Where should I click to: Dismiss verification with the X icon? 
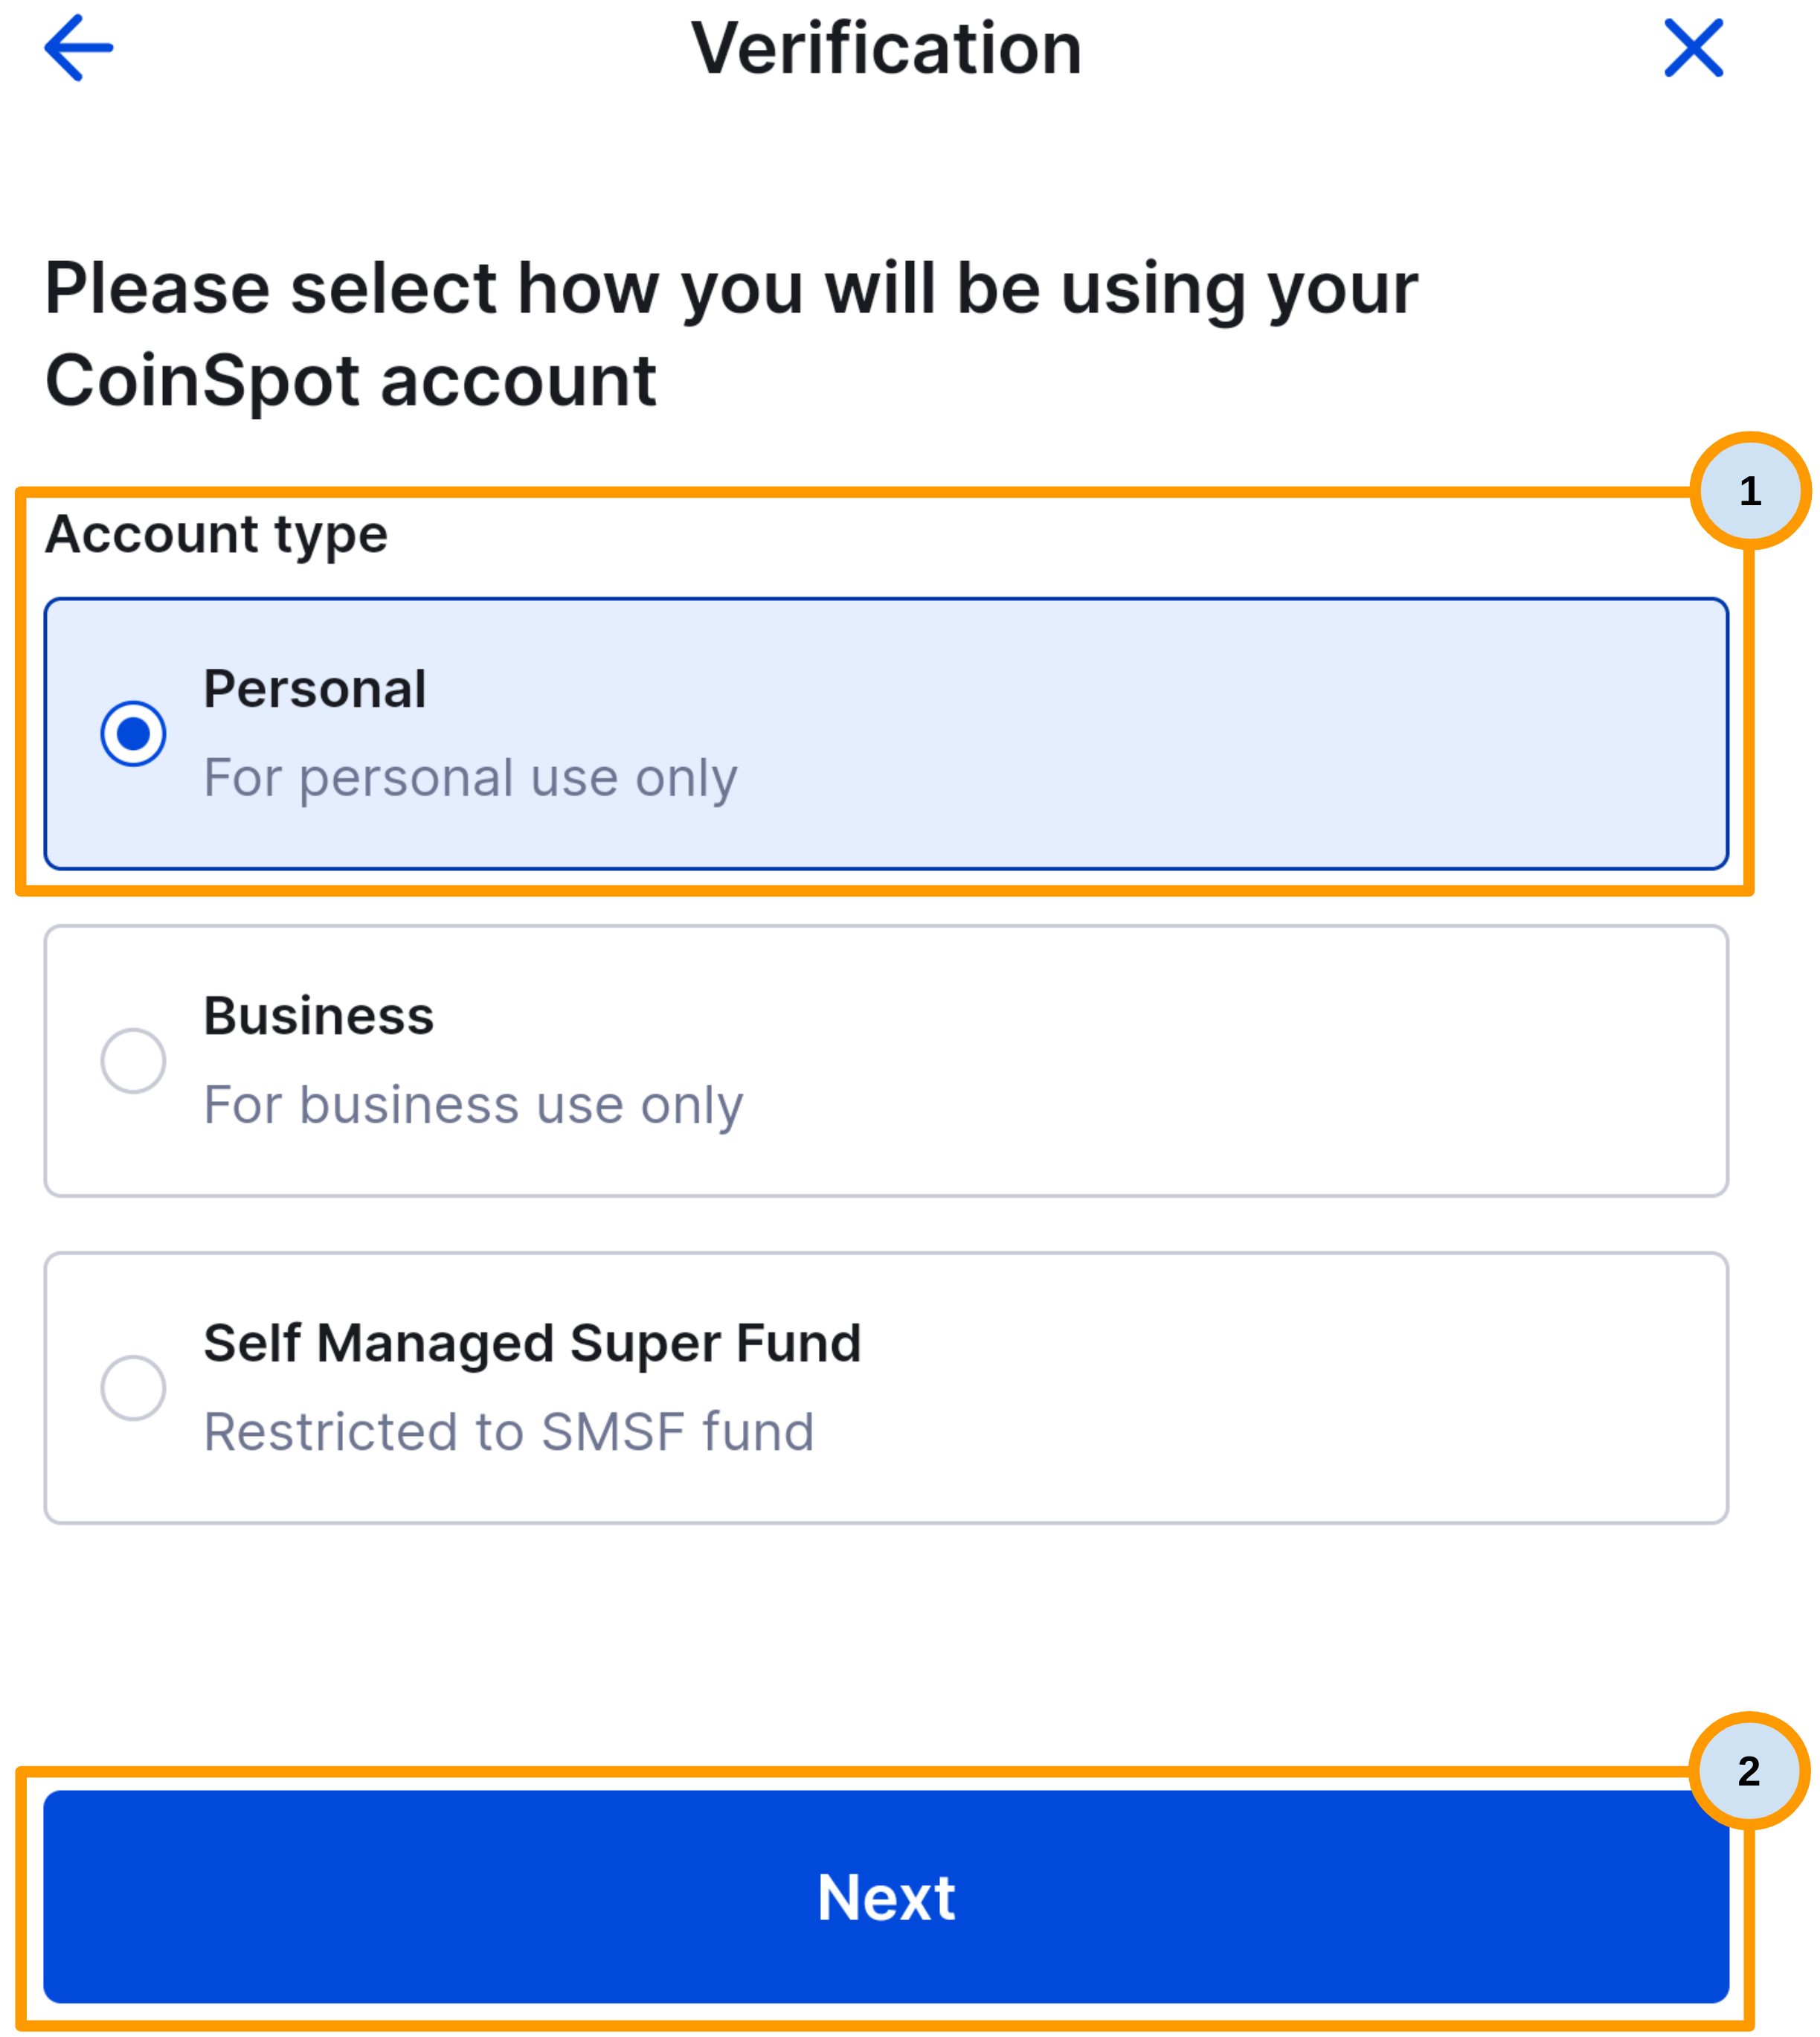pos(1692,48)
